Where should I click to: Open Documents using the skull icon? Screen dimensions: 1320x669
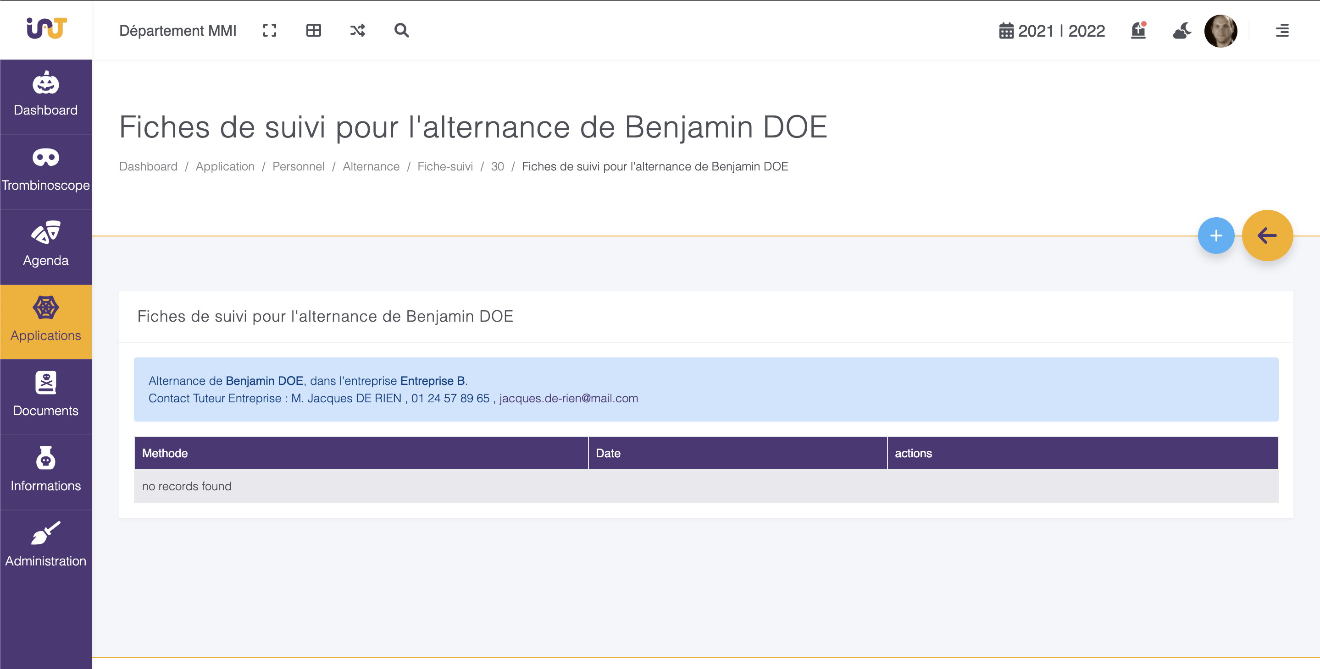coord(45,395)
